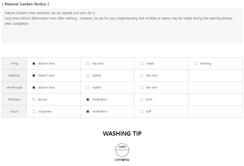The width and height of the screenshot is (244, 166).
Task: Check lining "has exist" checkbox
Action: tap(88, 64)
